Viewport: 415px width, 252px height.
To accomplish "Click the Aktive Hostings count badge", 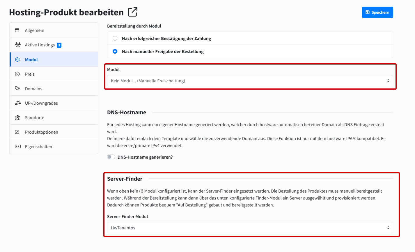I will [x=59, y=45].
